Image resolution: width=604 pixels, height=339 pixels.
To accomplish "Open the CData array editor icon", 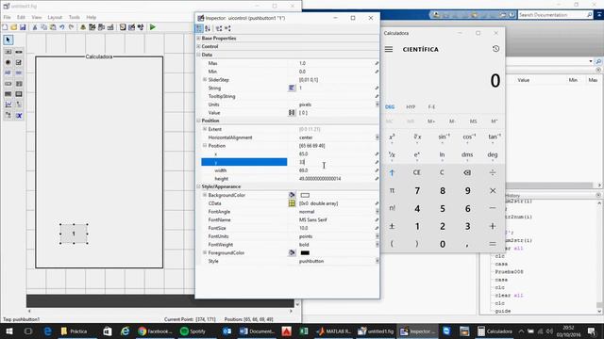I will click(292, 203).
